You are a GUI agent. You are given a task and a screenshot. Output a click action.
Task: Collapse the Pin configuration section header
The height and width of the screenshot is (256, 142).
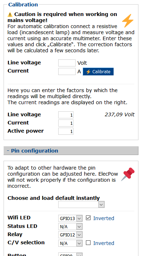click(71, 150)
